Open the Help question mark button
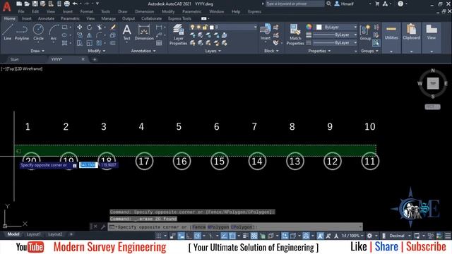This screenshot has height=254, width=452. (400, 4)
